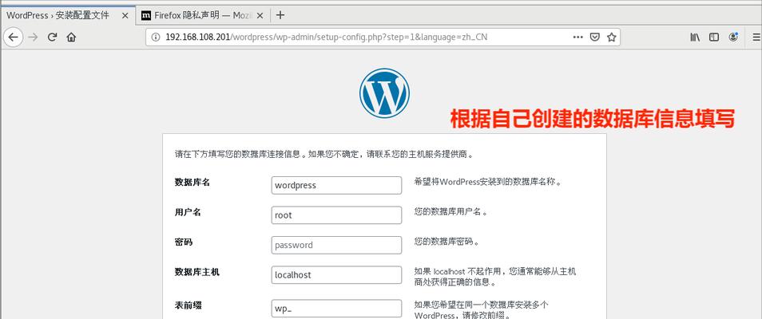This screenshot has width=762, height=319.
Task: Close the Firefox 隐私声明 tab
Action: [x=260, y=15]
